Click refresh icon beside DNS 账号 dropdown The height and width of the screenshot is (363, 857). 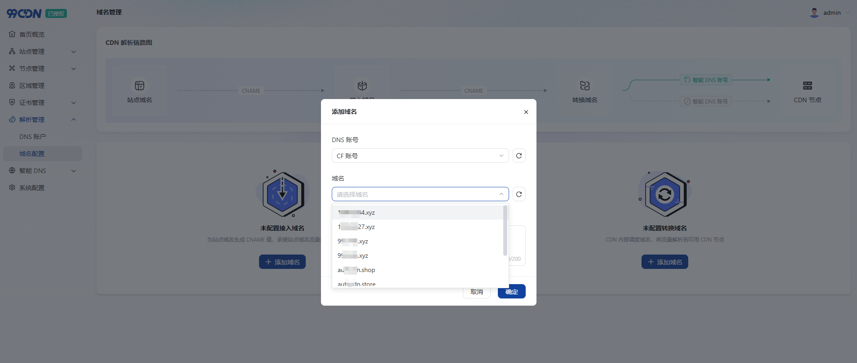pyautogui.click(x=519, y=156)
